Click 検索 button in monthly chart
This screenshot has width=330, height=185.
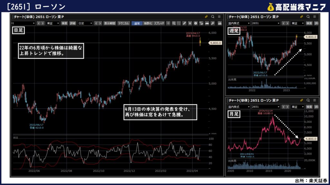coord(309,107)
